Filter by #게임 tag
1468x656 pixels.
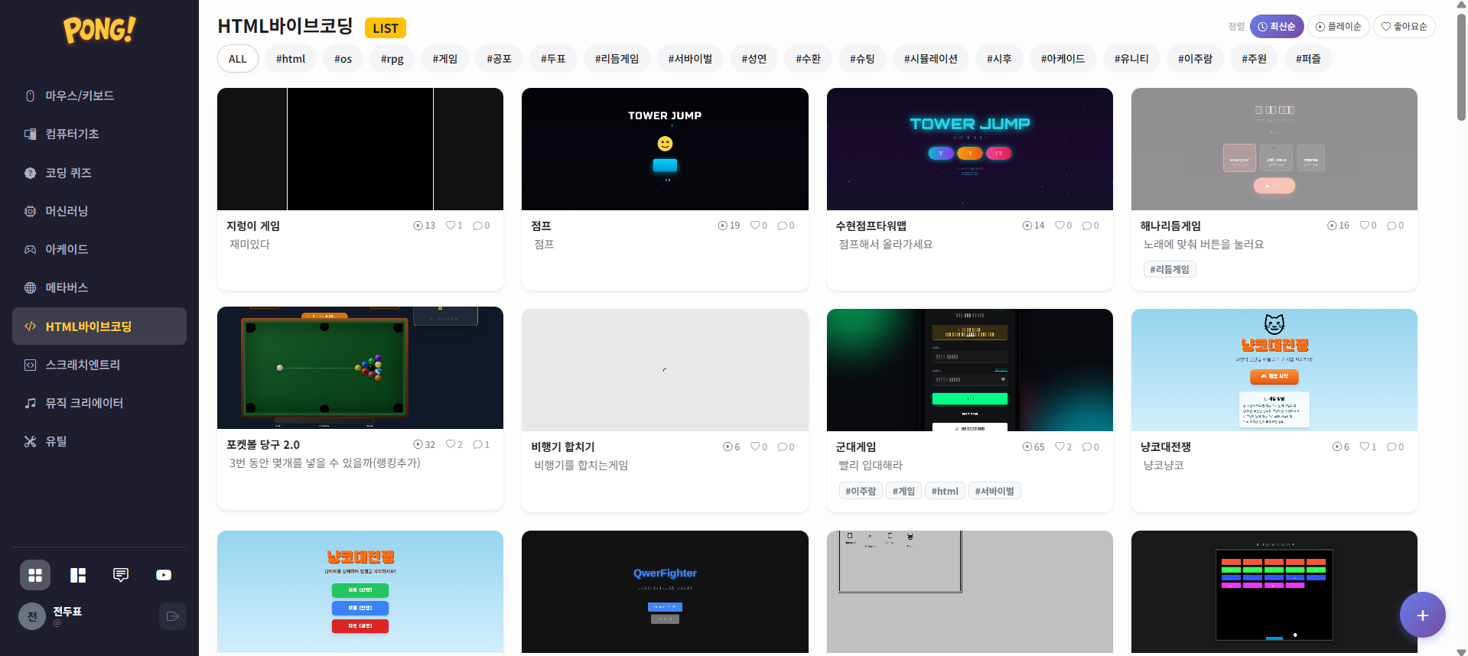click(x=445, y=59)
